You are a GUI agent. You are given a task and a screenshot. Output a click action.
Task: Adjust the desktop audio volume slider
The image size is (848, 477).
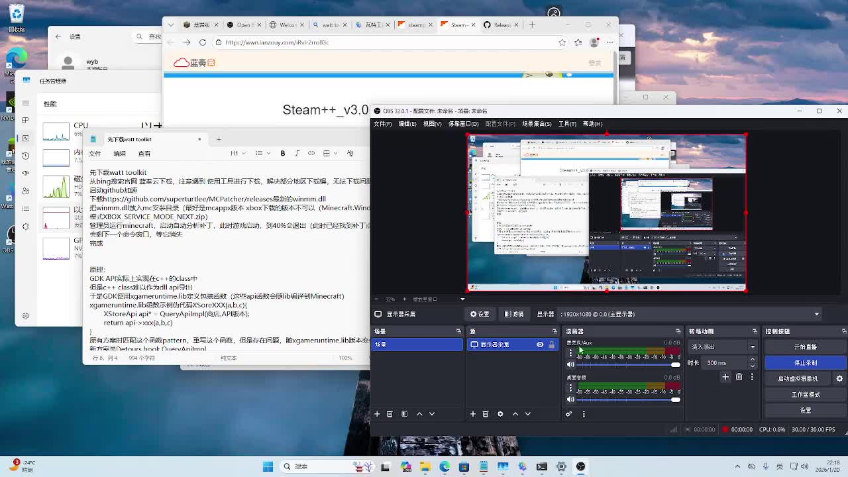click(x=628, y=399)
